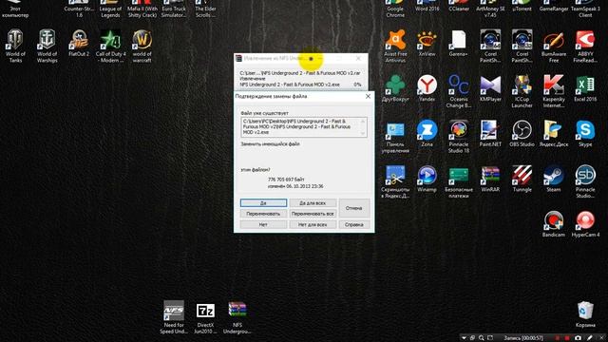Select Скриншоты в Яндекс.Диске icon
This screenshot has height=342, width=608.
pyautogui.click(x=395, y=182)
